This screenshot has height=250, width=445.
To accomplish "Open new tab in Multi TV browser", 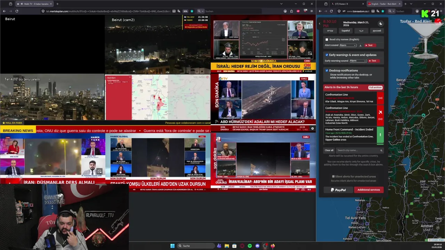I will [x=57, y=4].
